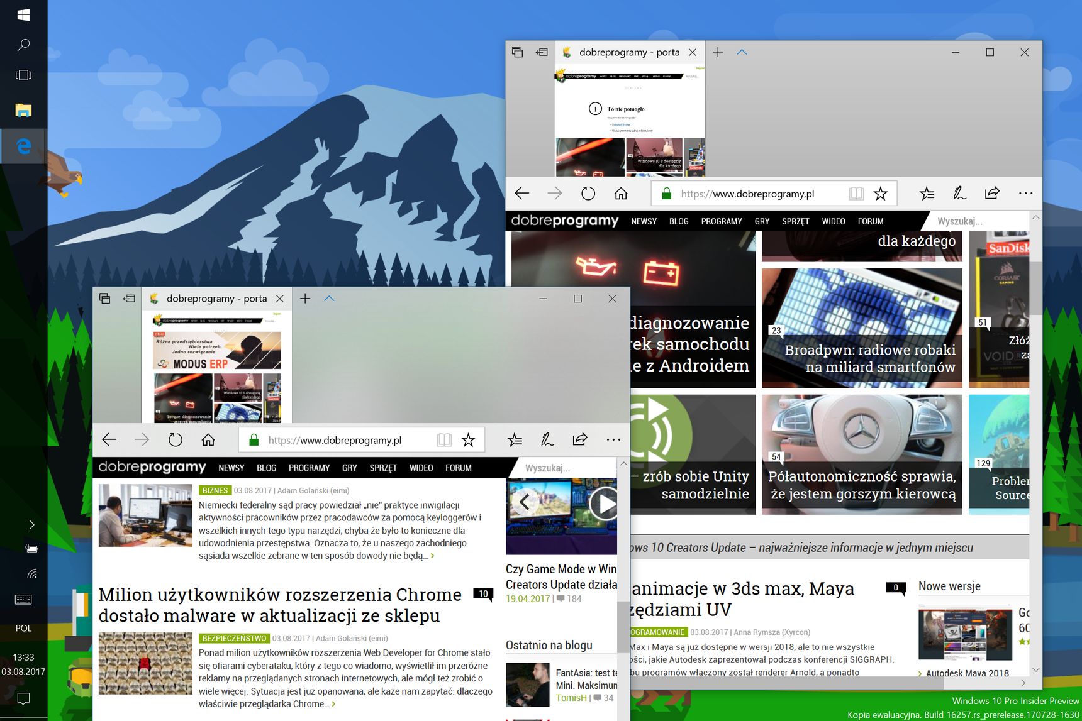
Task: Open GRY menu in front window
Action: coord(350,468)
